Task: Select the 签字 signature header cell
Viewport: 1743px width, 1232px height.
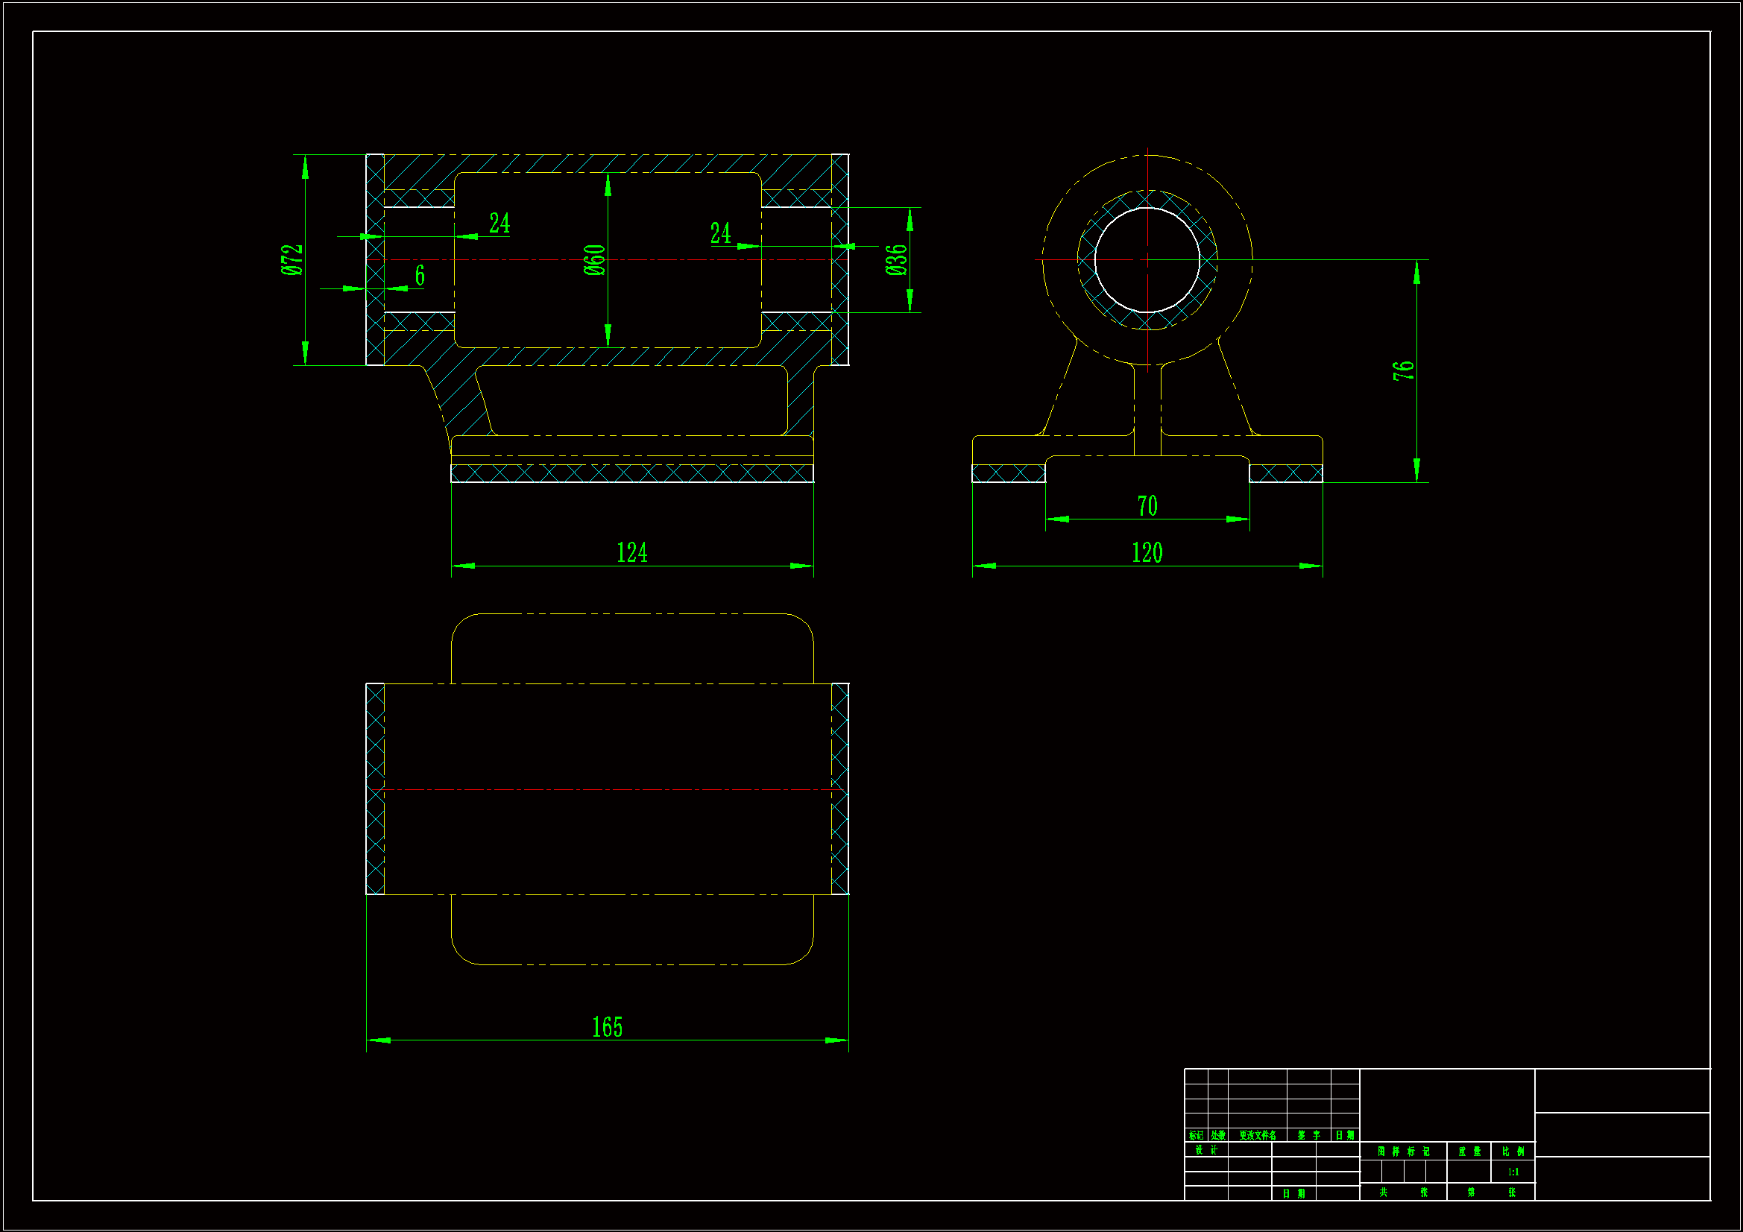Action: (x=1309, y=1136)
